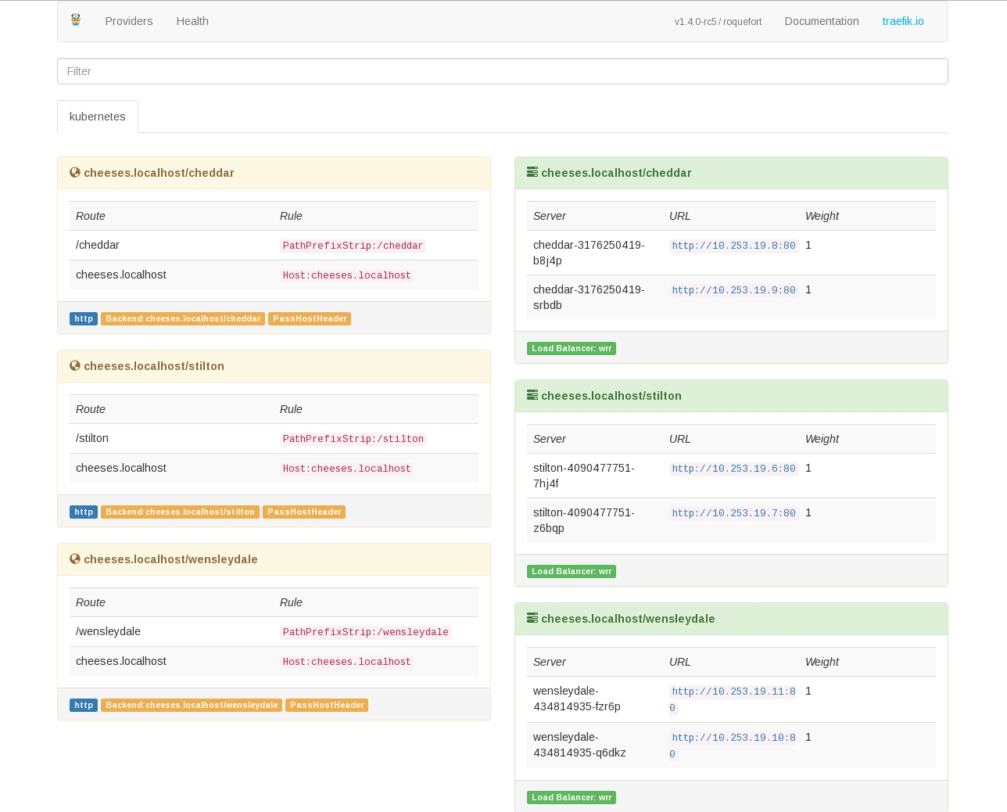Click server name wensleydale-434814935-fzr6p

577,699
